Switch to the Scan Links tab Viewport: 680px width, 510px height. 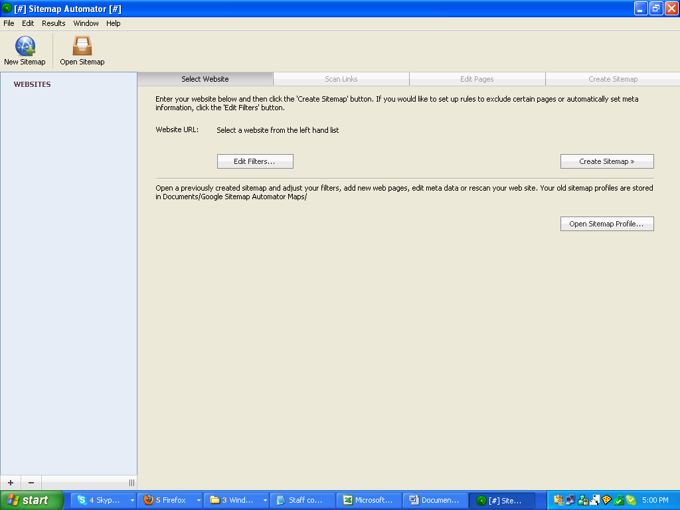pyautogui.click(x=341, y=79)
